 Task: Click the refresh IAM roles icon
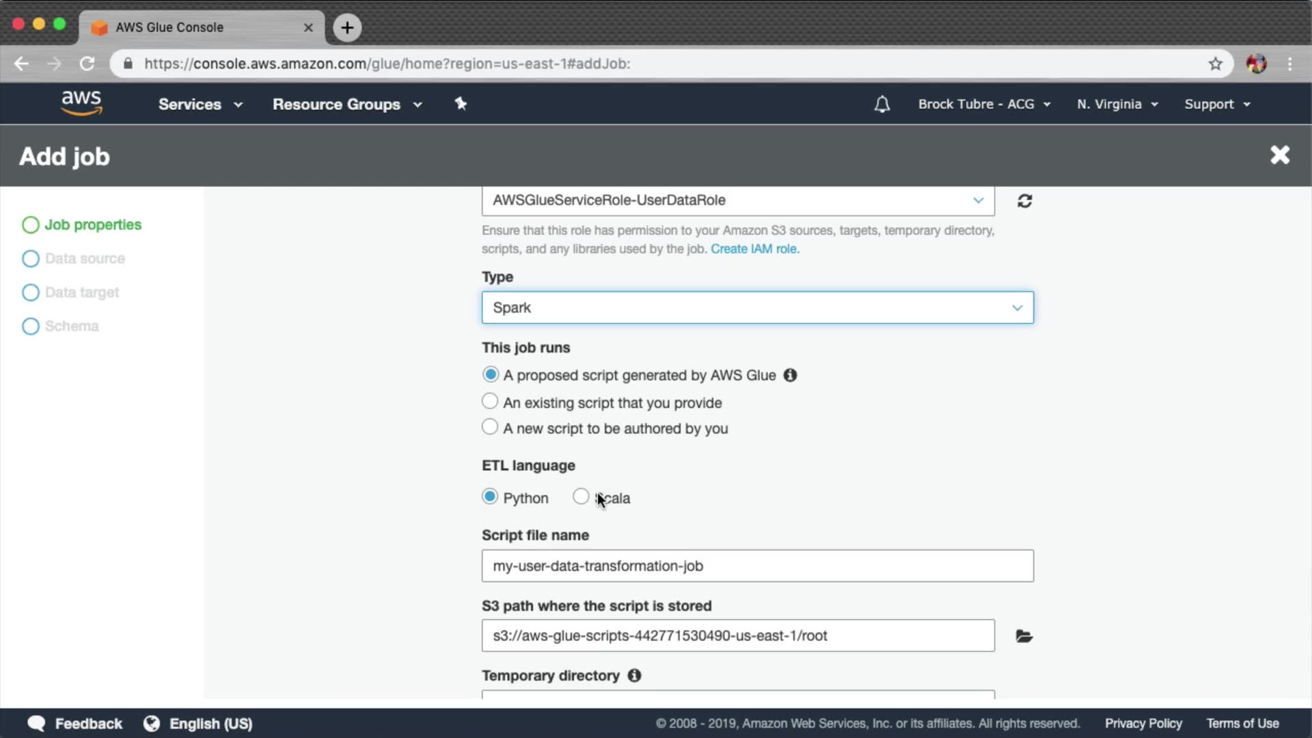tap(1024, 201)
